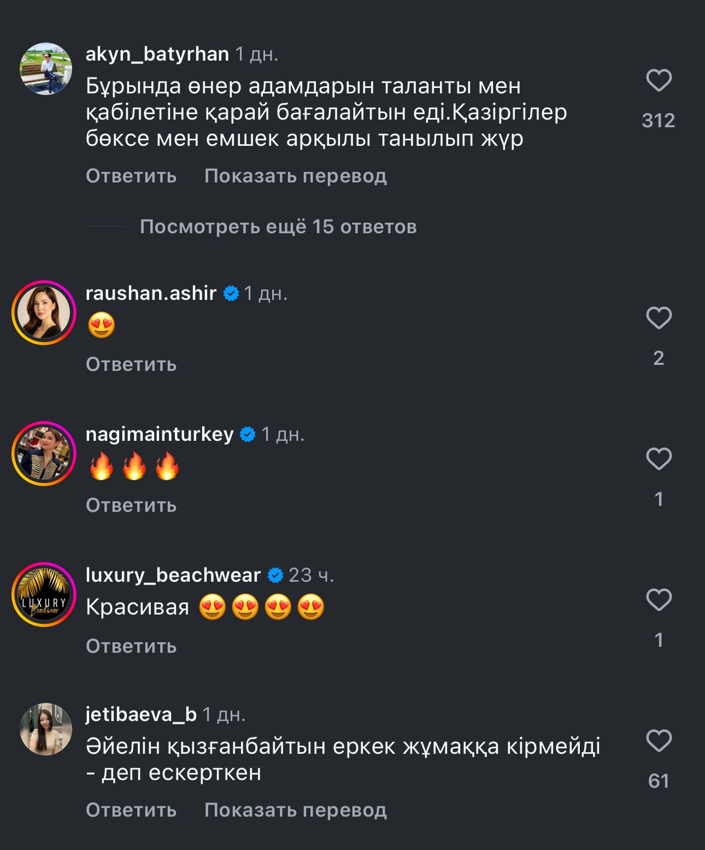Viewport: 705px width, 850px height.
Task: Reply to nagimainturkey's comment
Action: [131, 505]
